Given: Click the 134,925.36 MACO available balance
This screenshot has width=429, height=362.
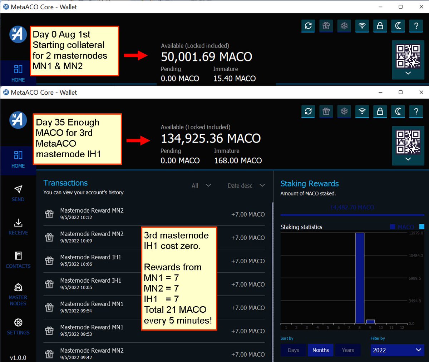Looking at the screenshot, I should click(x=211, y=138).
